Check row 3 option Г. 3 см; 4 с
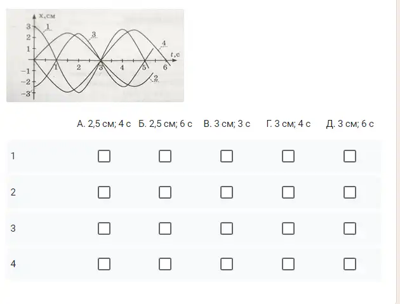The width and height of the screenshot is (400, 304). 288,228
